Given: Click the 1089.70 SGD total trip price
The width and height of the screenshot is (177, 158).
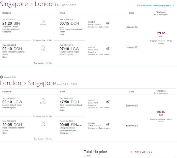Looking at the screenshot, I should (143, 152).
